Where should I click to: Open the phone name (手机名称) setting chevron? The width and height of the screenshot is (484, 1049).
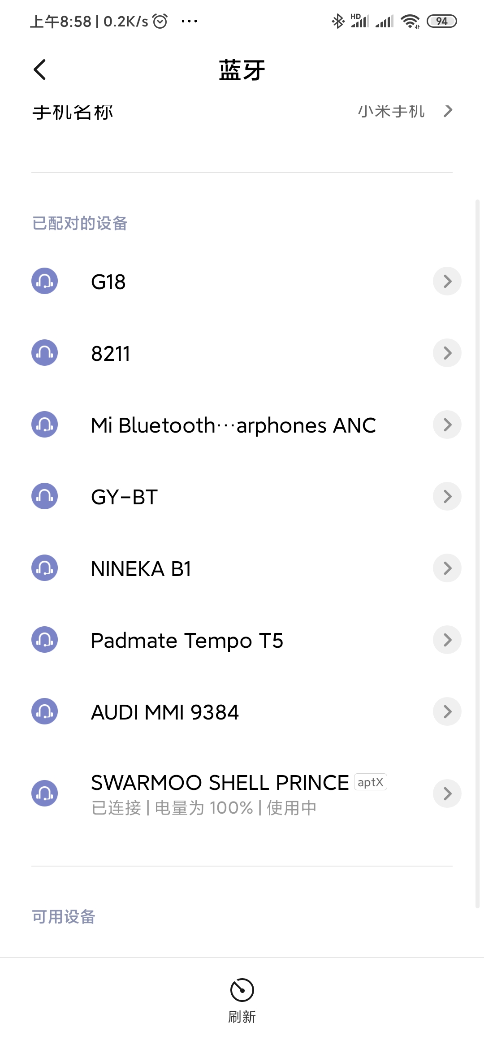pyautogui.click(x=448, y=111)
